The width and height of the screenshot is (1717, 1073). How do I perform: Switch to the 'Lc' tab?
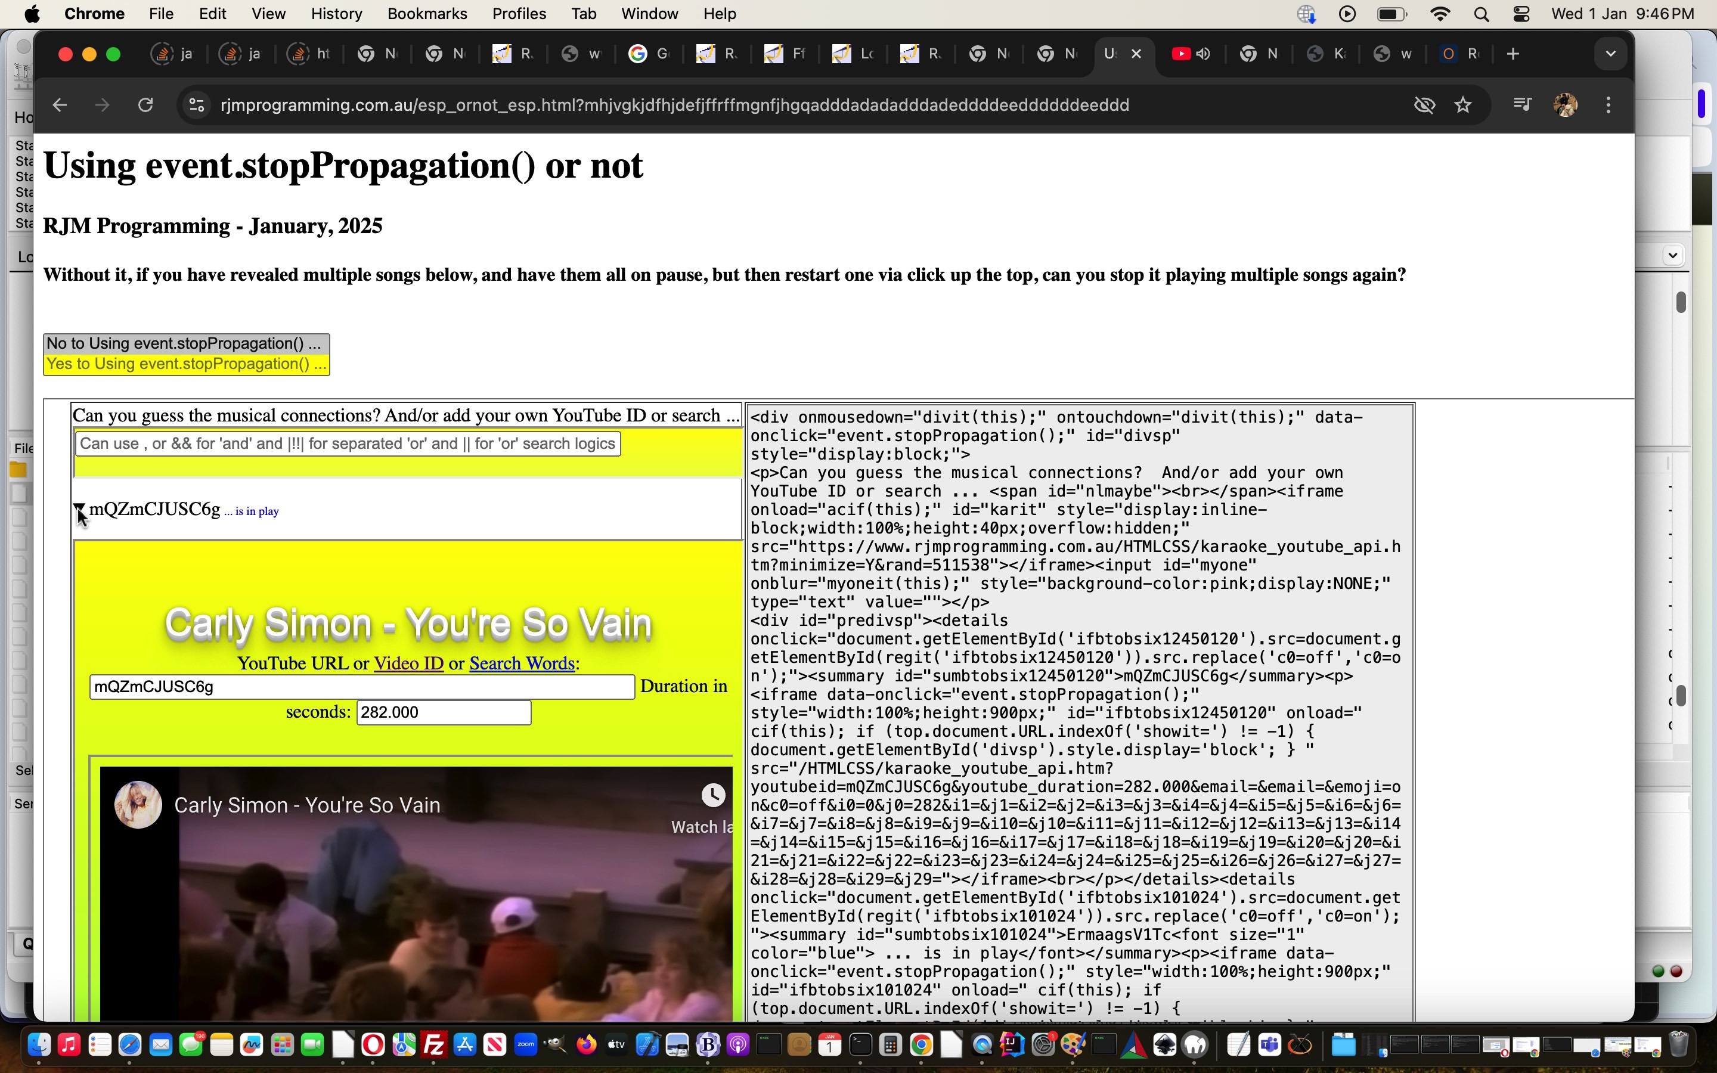854,54
